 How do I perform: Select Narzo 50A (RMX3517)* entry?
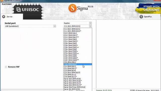coord(78,85)
